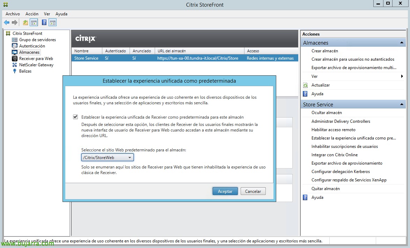The height and width of the screenshot is (248, 410).
Task: Open the Archivo menu
Action: click(x=13, y=14)
